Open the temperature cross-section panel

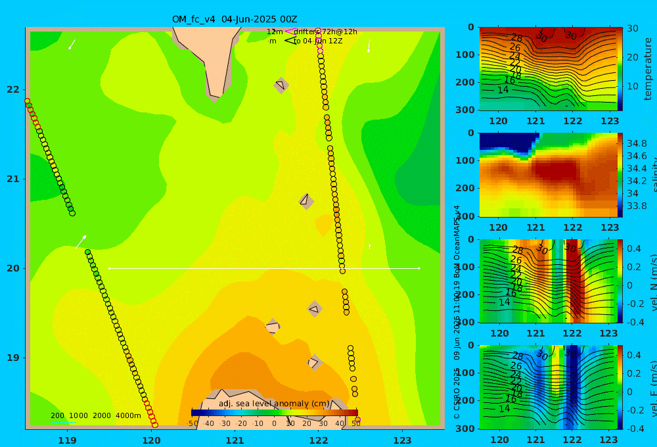[548, 69]
